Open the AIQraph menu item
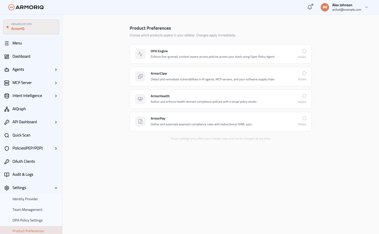The height and width of the screenshot is (234, 379). [x=31, y=109]
